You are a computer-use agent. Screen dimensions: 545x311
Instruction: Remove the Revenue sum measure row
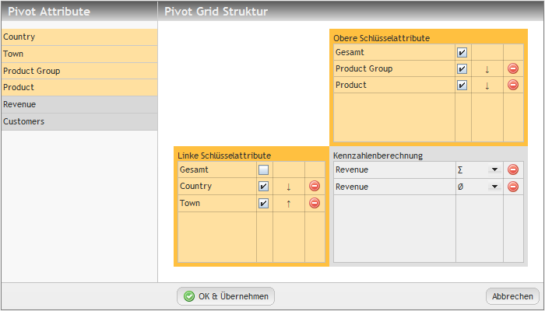(x=512, y=169)
